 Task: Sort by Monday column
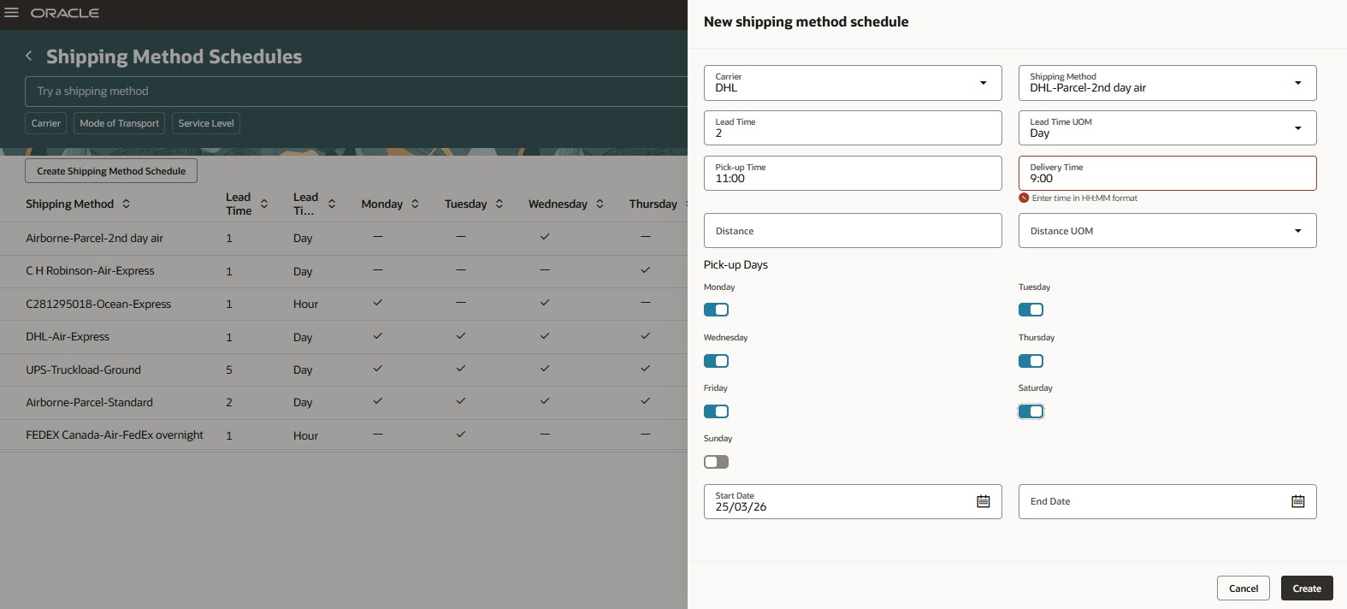coord(415,204)
